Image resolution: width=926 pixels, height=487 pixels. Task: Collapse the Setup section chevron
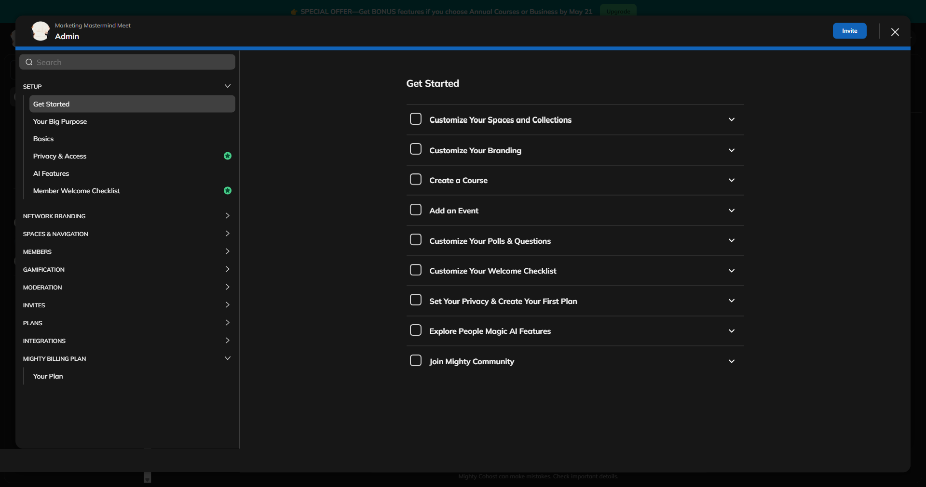click(227, 86)
